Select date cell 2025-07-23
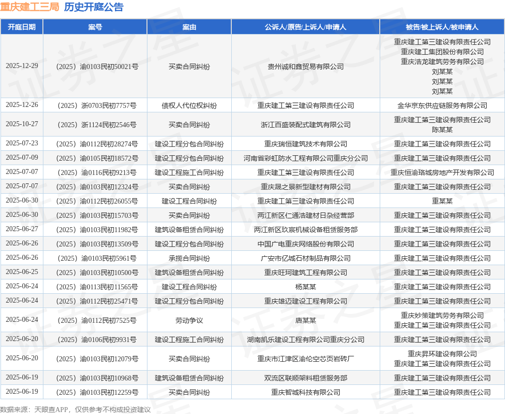This screenshot has width=505, height=414. (x=22, y=143)
